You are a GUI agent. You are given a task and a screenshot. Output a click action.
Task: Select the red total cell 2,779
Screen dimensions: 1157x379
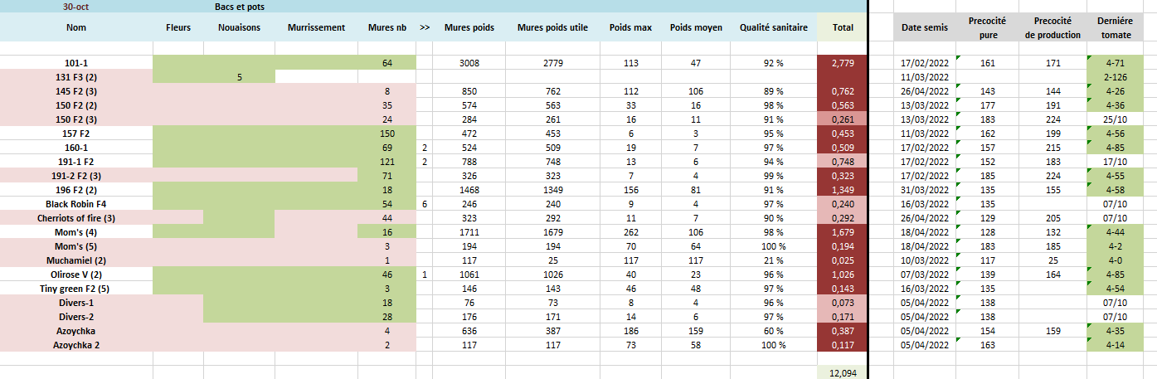point(843,62)
